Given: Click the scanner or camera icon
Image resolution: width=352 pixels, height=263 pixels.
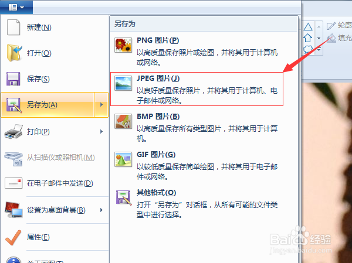Looking at the screenshot, I should tap(13, 159).
